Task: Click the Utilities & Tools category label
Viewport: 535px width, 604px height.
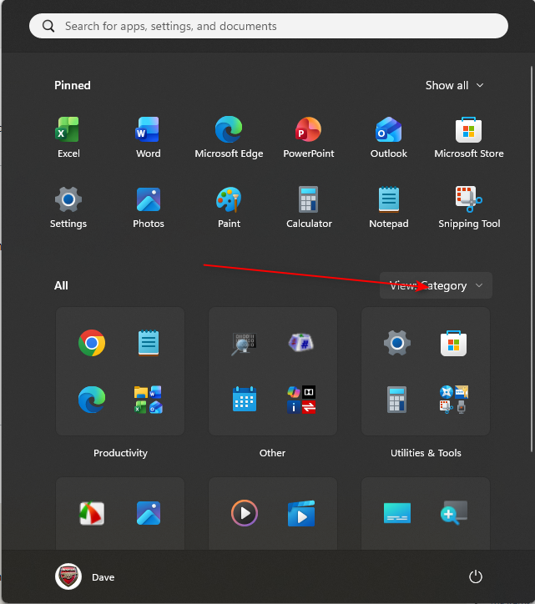Action: click(x=426, y=453)
